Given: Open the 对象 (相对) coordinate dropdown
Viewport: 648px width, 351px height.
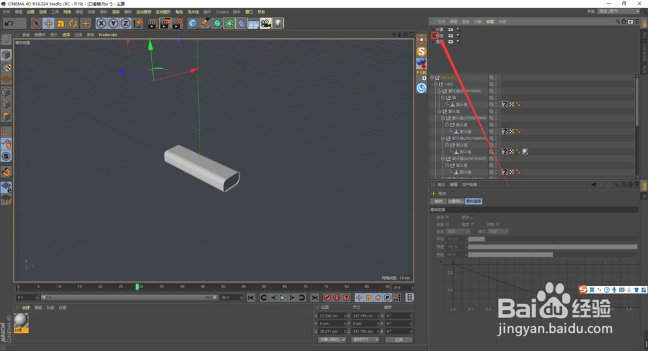Looking at the screenshot, I should (x=332, y=339).
